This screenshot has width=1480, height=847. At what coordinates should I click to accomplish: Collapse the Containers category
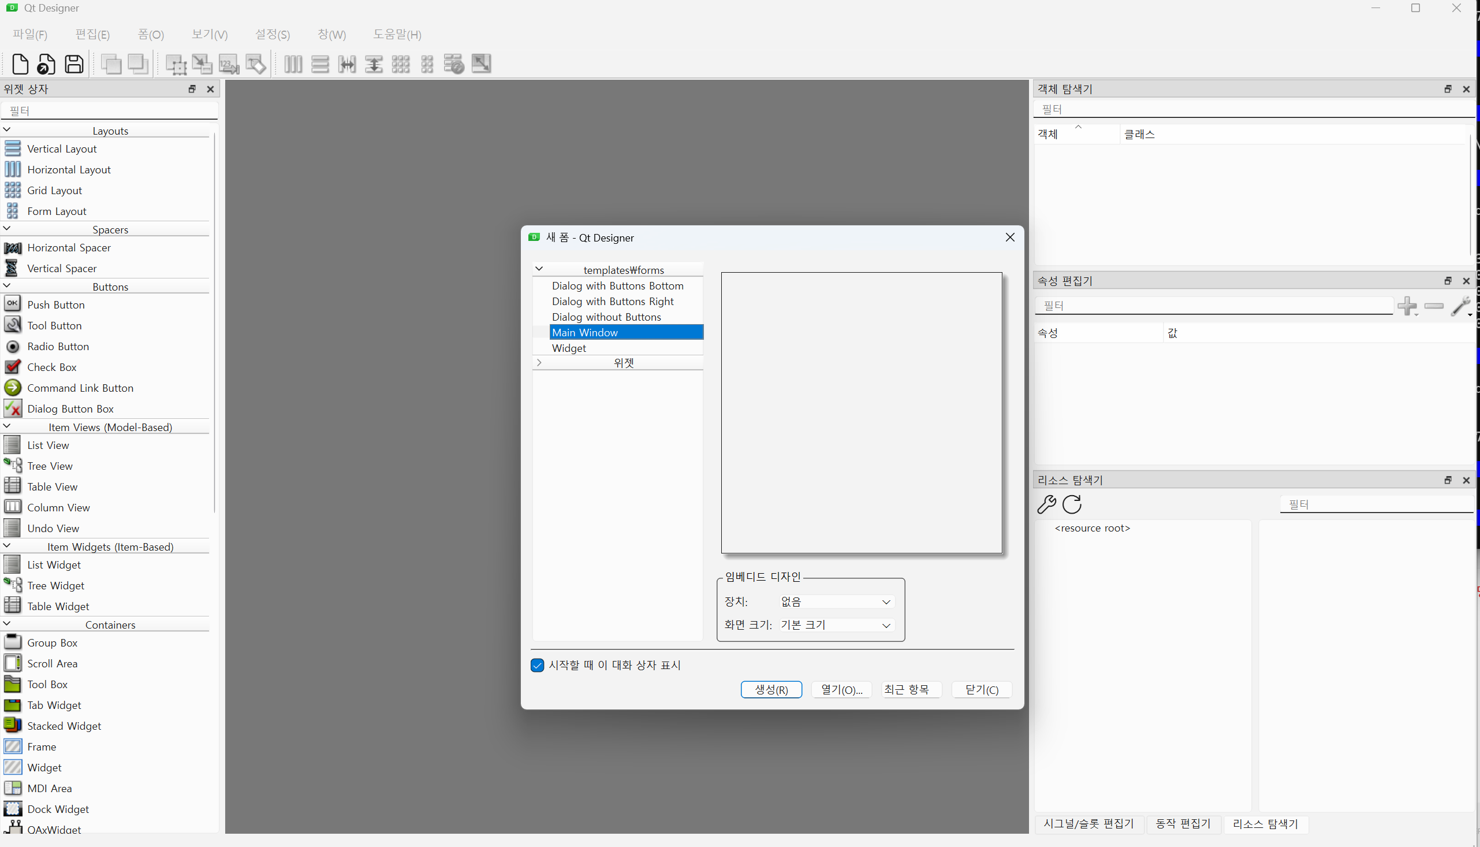click(7, 623)
